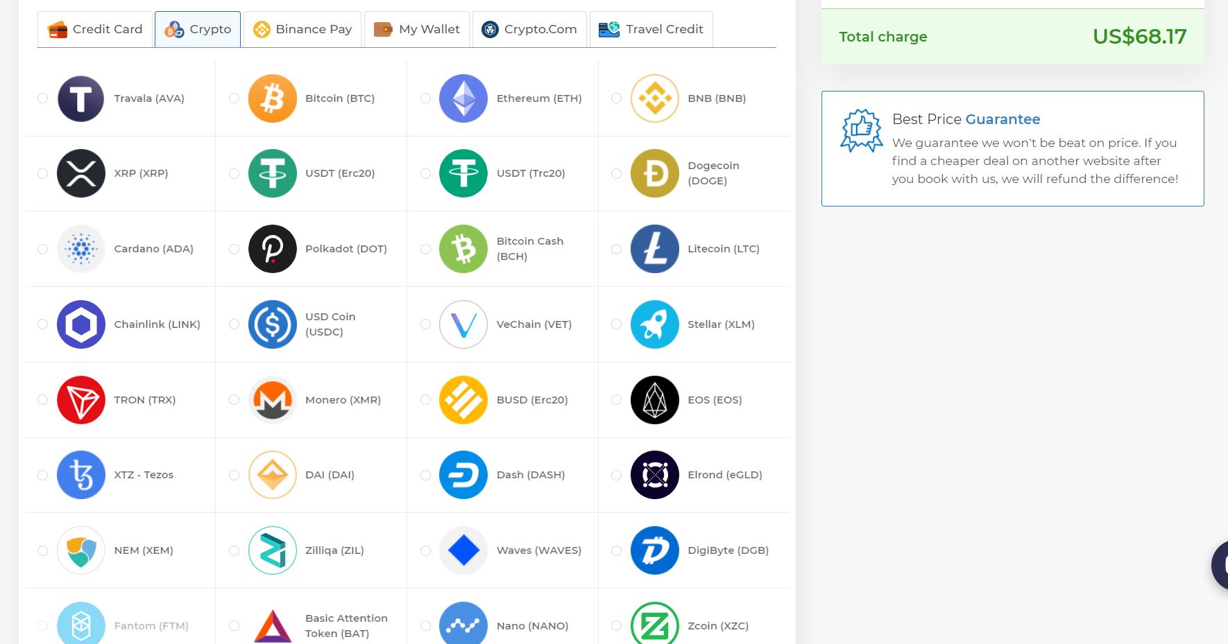
Task: Click the BNB coin logo
Action: (x=655, y=98)
